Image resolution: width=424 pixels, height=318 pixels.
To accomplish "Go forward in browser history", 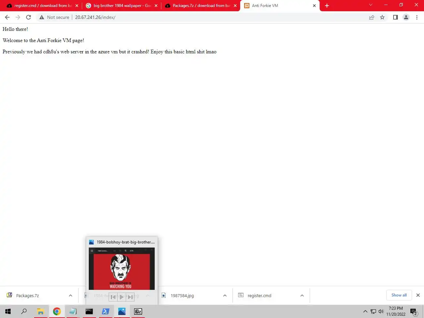I will [x=18, y=17].
